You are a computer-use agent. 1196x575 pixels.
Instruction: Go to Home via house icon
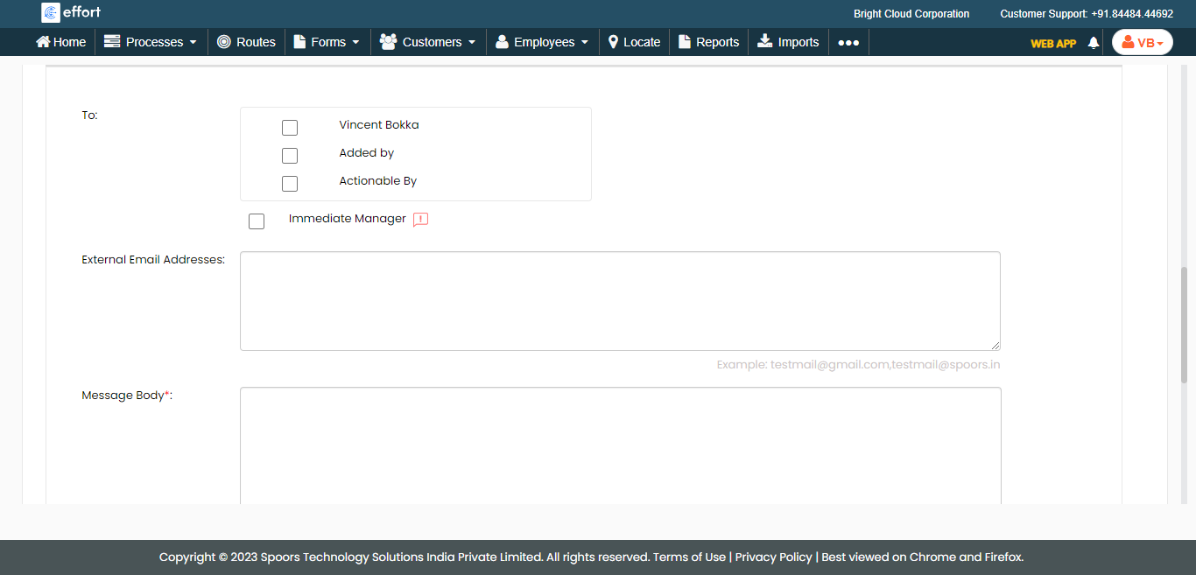pos(60,42)
